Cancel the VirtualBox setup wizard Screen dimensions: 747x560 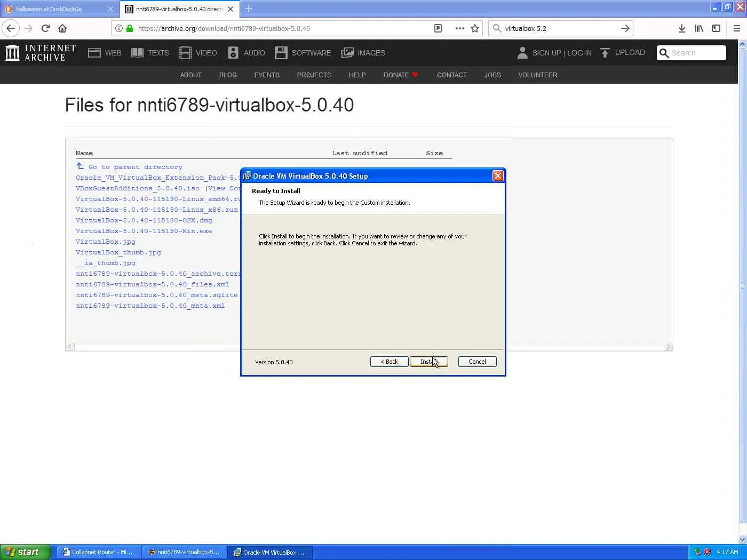pyautogui.click(x=477, y=362)
